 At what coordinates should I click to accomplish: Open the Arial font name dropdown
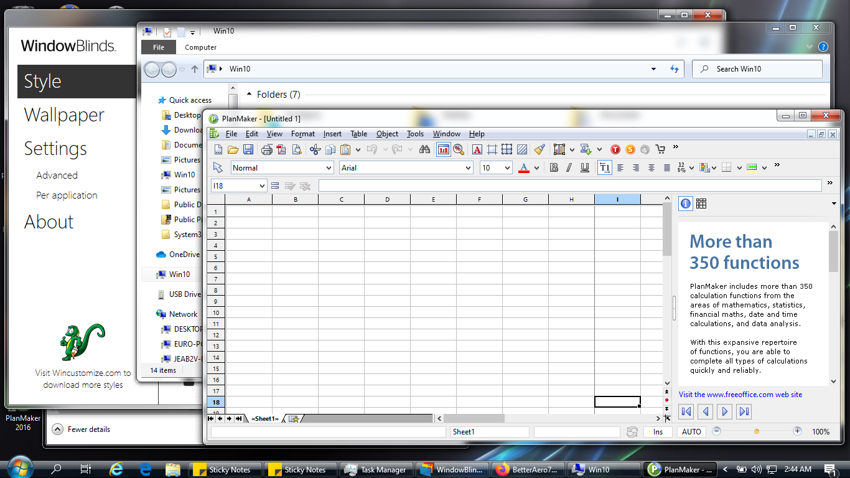469,168
